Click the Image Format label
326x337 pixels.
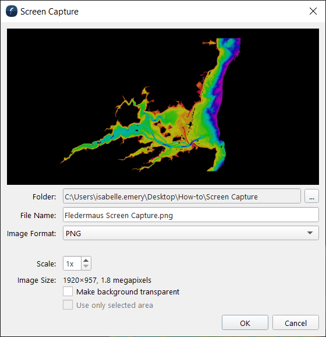(x=31, y=233)
